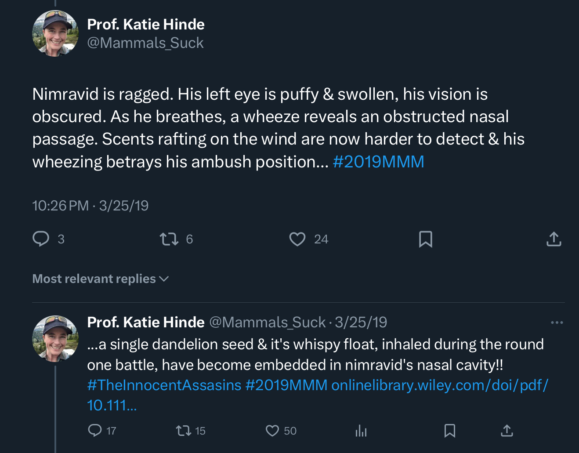Expand the Most relevant replies sort menu

coord(101,279)
